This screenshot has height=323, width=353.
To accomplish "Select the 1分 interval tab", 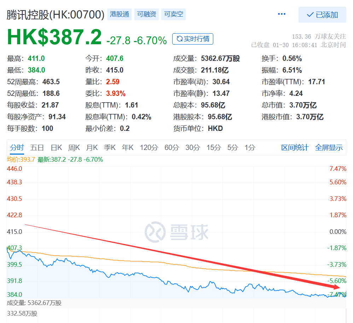I will click(250, 148).
